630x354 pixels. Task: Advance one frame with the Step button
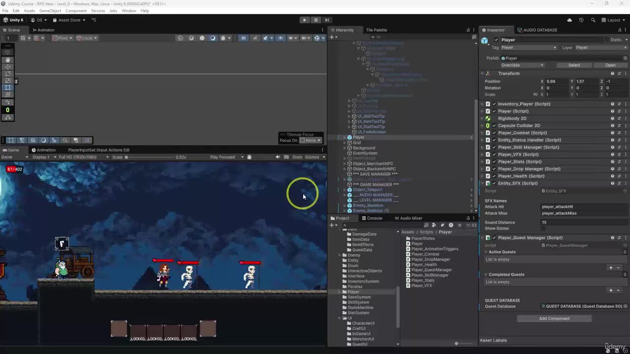click(x=327, y=20)
